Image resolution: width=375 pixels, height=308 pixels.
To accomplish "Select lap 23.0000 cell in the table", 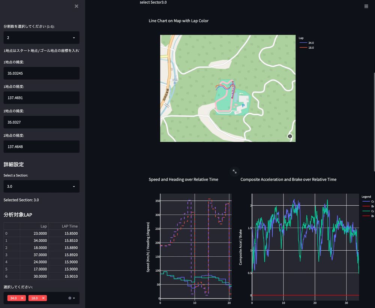I will point(34,233).
